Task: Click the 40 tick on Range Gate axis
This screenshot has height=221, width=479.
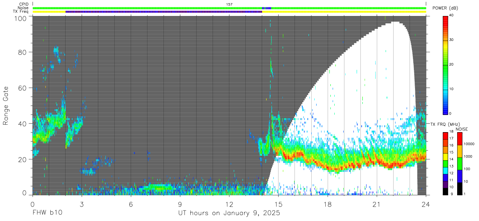Action: pyautogui.click(x=23, y=124)
